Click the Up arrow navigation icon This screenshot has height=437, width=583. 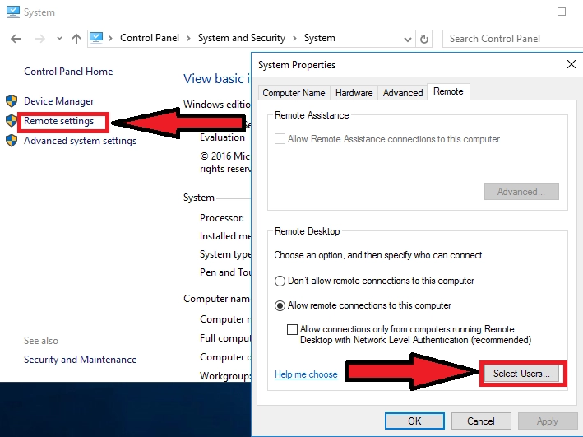coord(76,39)
